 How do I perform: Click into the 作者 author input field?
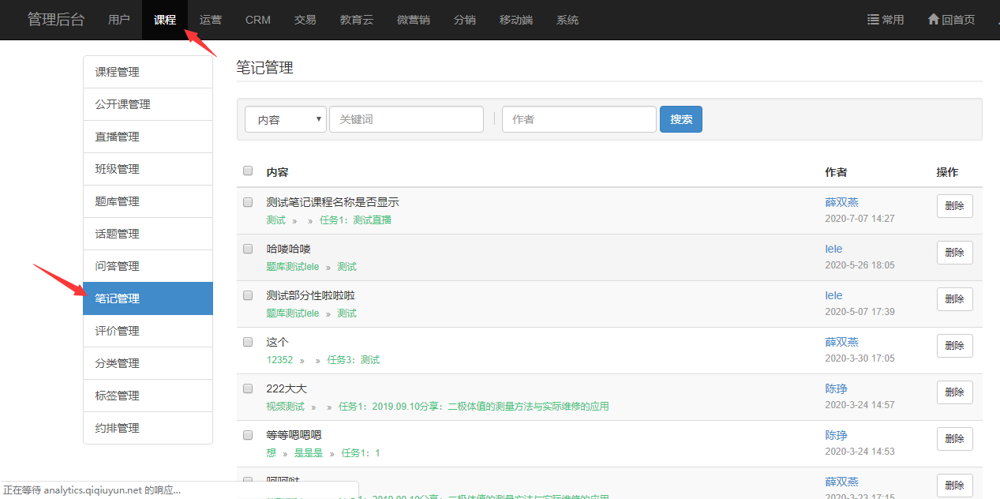tap(579, 119)
